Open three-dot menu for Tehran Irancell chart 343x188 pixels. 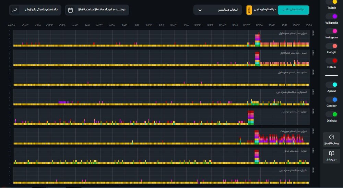click(312, 112)
